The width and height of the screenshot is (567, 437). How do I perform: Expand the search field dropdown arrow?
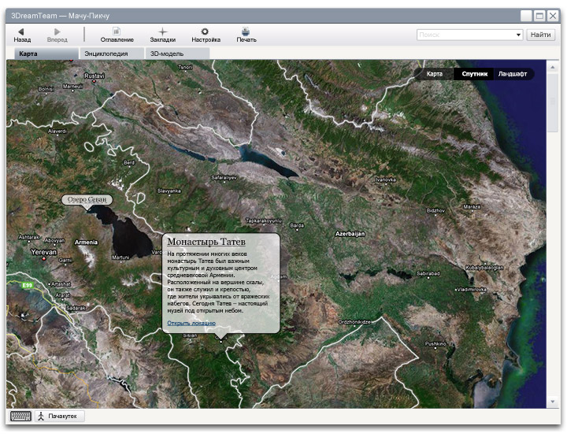[x=518, y=35]
